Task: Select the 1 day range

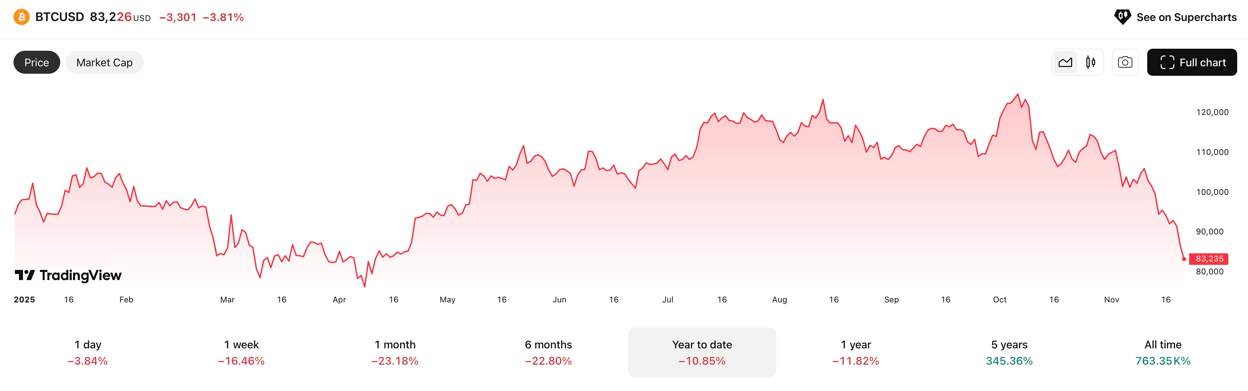Action: click(x=88, y=352)
